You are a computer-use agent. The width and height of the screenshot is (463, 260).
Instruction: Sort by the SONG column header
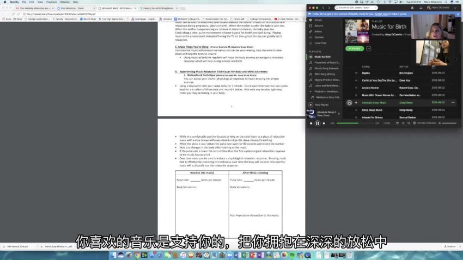pyautogui.click(x=366, y=67)
